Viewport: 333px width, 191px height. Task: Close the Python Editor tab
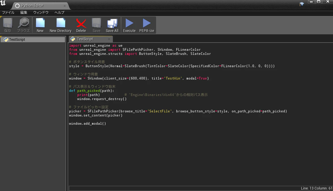point(65,6)
